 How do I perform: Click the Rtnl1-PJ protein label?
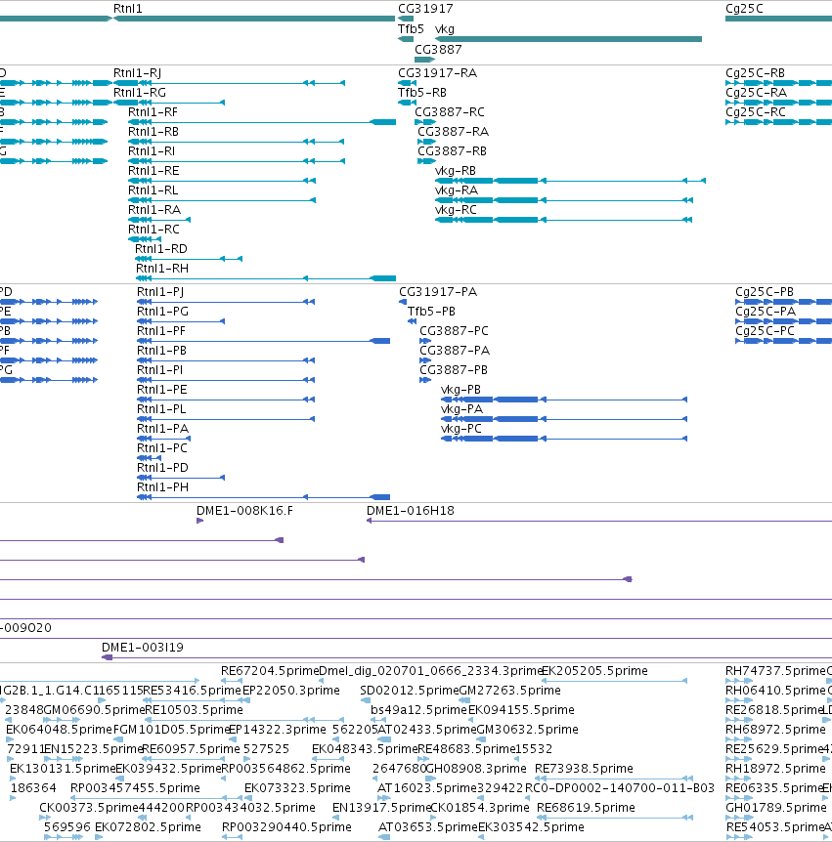(x=160, y=292)
